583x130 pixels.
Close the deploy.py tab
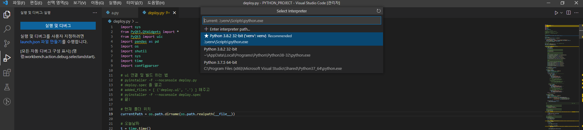tap(174, 13)
